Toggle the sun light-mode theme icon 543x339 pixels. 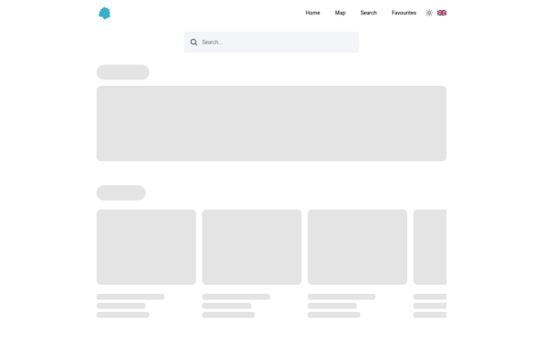tap(429, 13)
